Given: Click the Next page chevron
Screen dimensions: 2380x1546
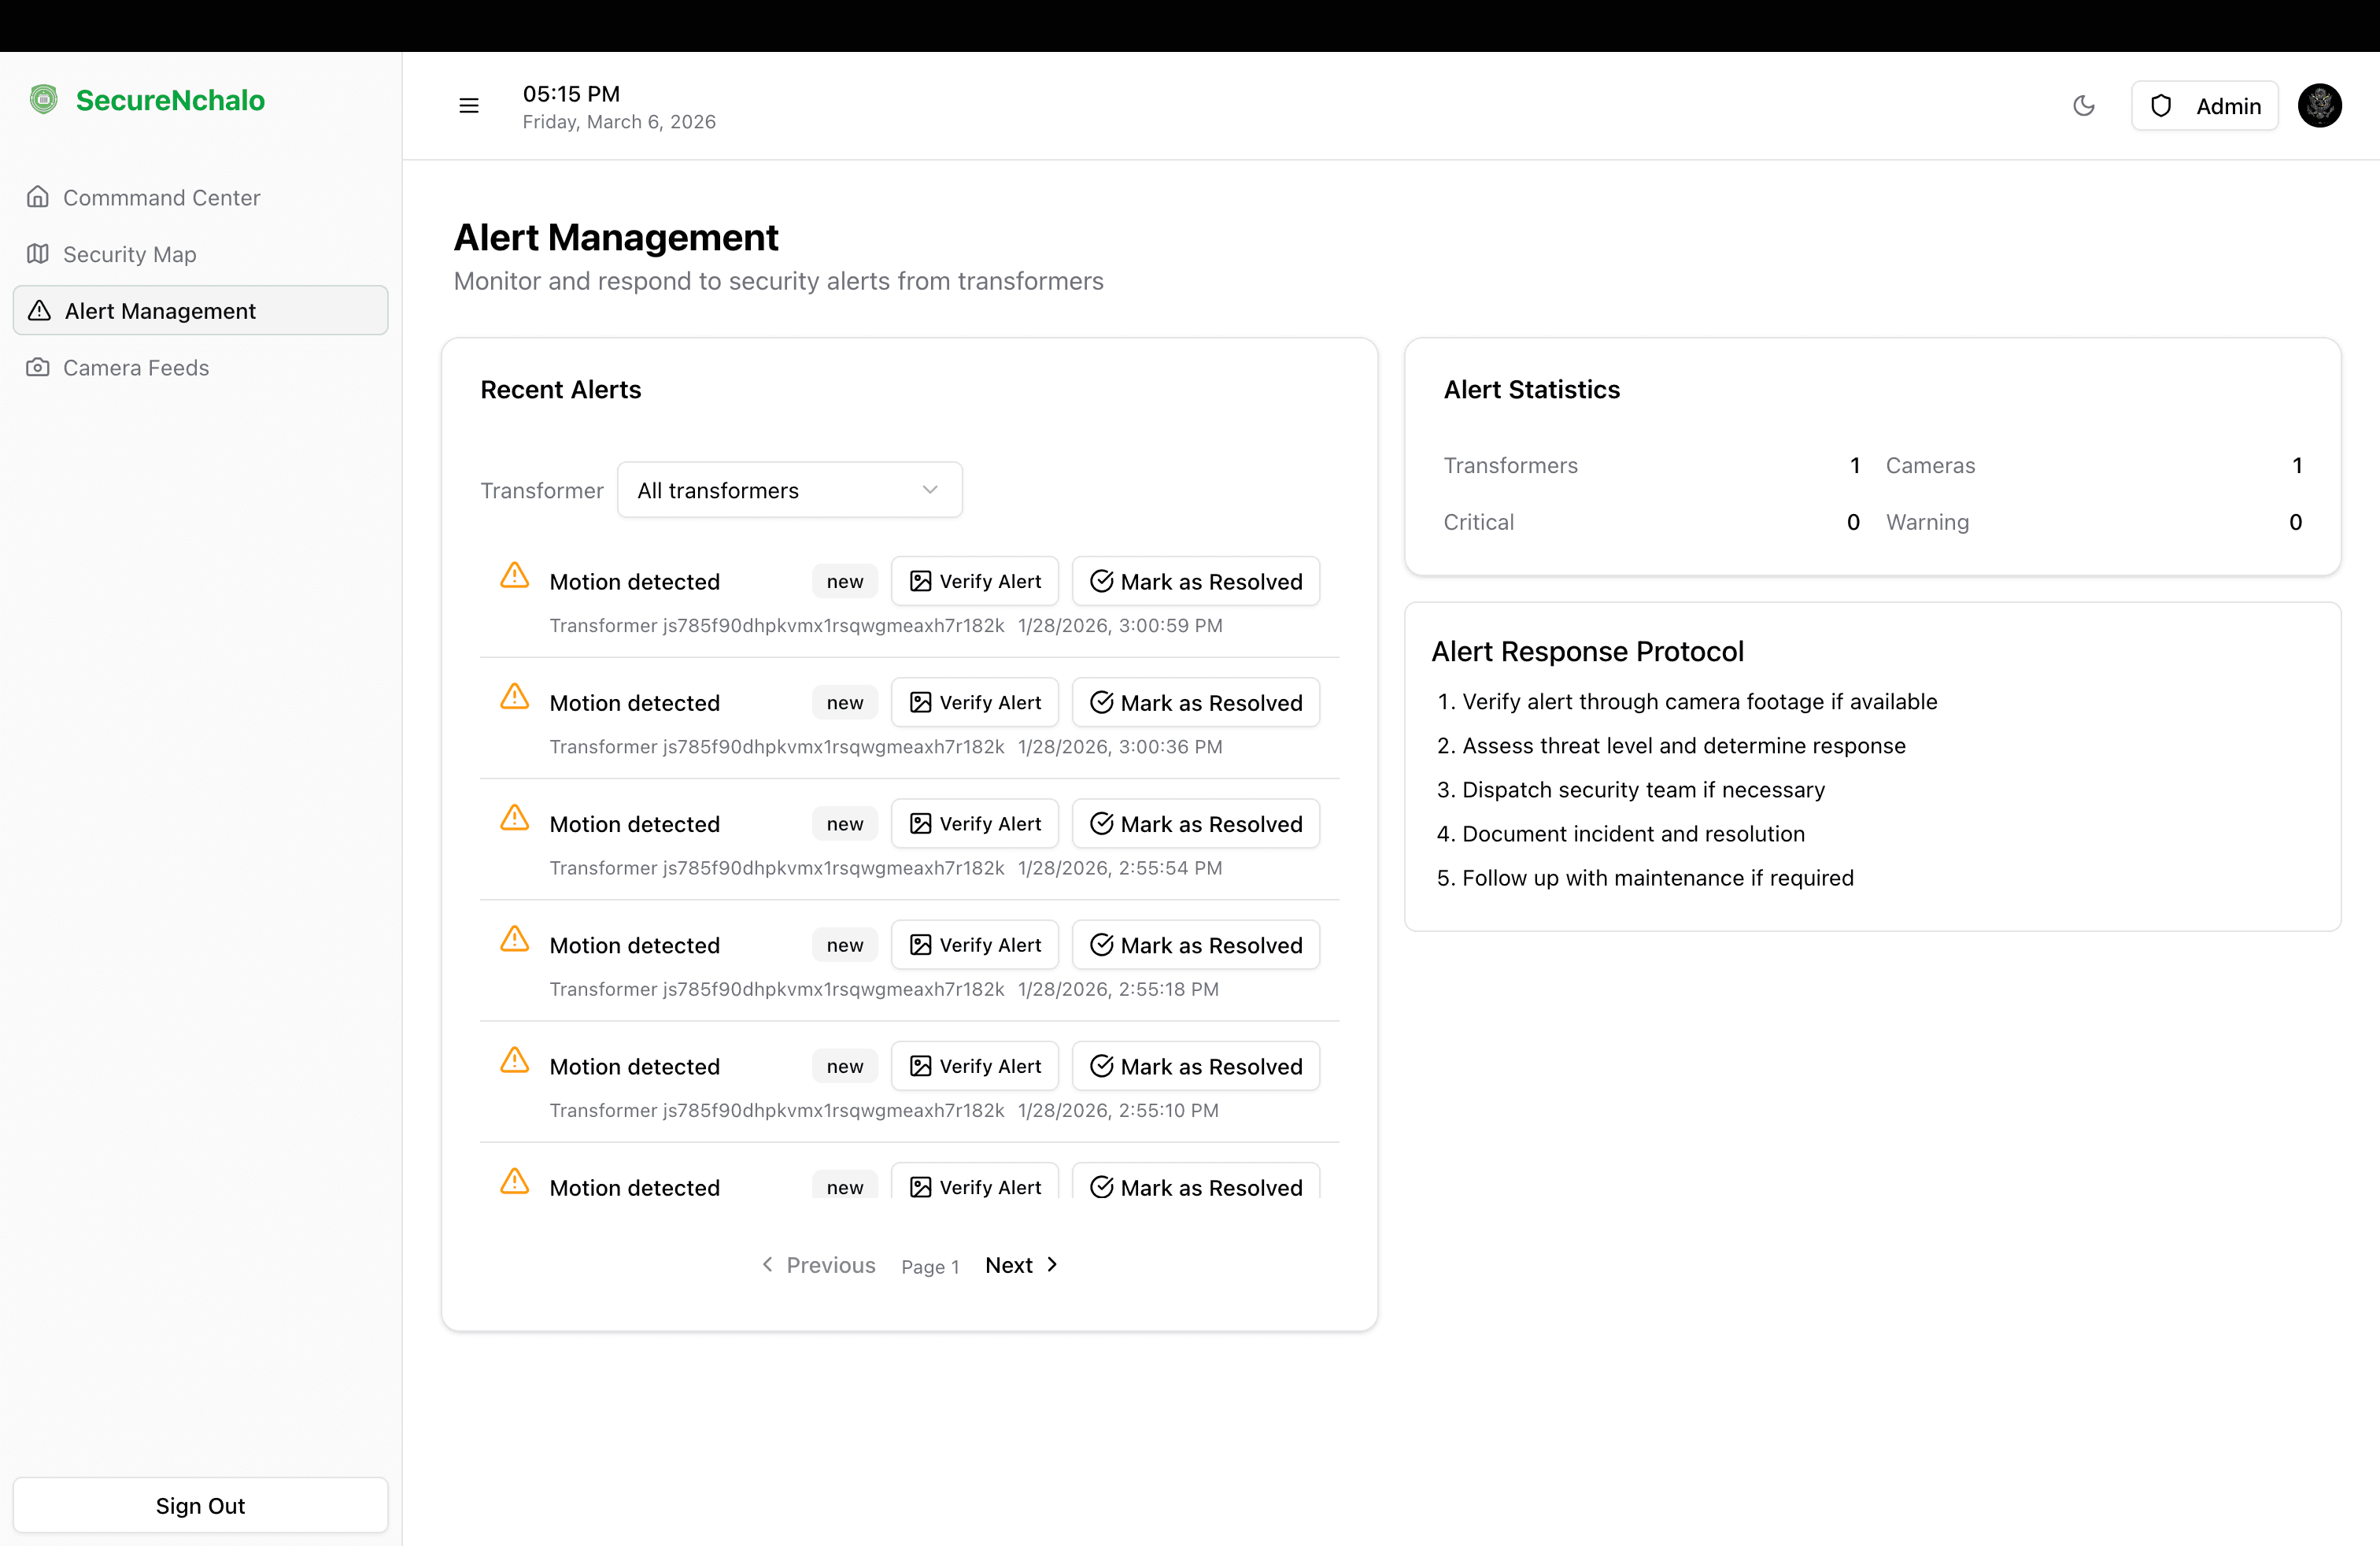Looking at the screenshot, I should (x=1052, y=1264).
